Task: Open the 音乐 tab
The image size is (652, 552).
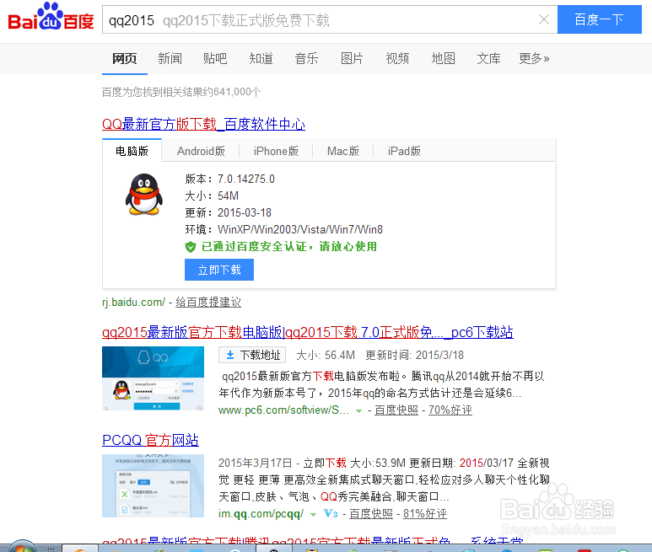Action: (306, 58)
